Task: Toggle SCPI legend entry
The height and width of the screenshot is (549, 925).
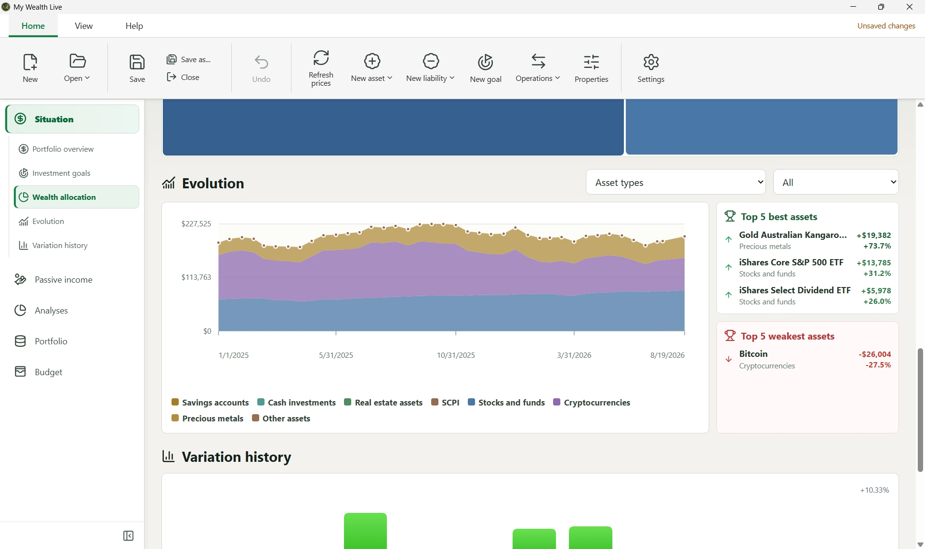Action: (446, 403)
